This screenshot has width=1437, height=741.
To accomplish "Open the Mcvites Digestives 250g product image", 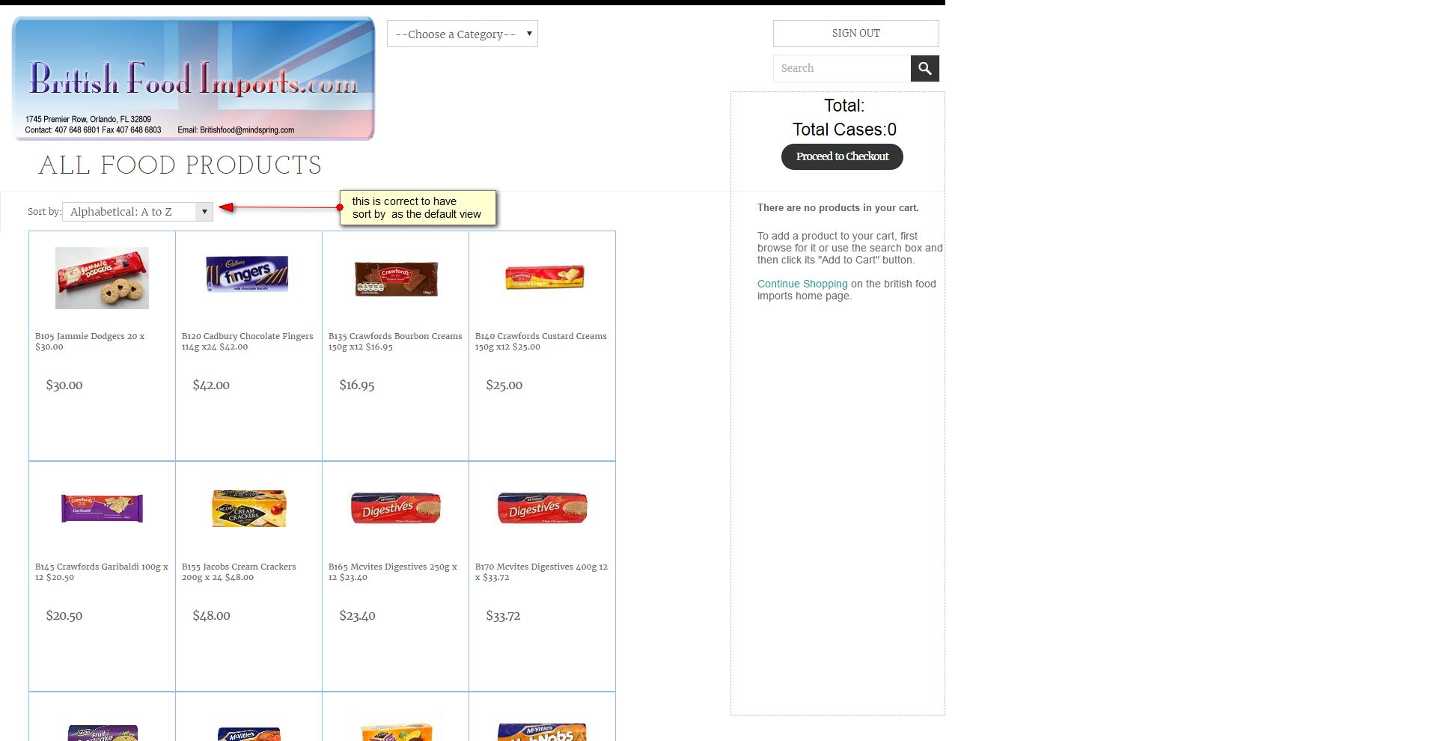I will pos(396,508).
